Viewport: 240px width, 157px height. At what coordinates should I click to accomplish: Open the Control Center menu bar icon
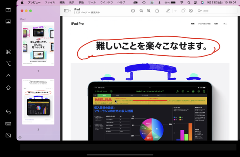[196, 2]
